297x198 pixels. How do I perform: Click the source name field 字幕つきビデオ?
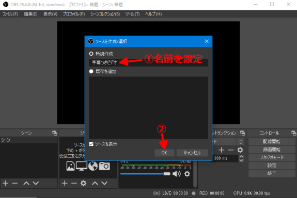(148, 62)
